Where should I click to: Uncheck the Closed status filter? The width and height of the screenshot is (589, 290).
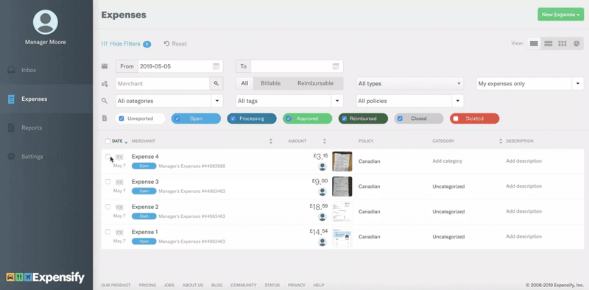pyautogui.click(x=400, y=119)
